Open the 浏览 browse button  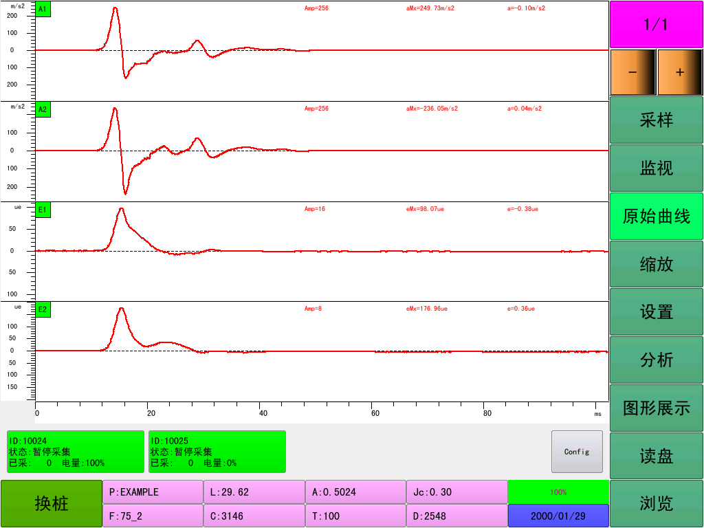pos(657,503)
